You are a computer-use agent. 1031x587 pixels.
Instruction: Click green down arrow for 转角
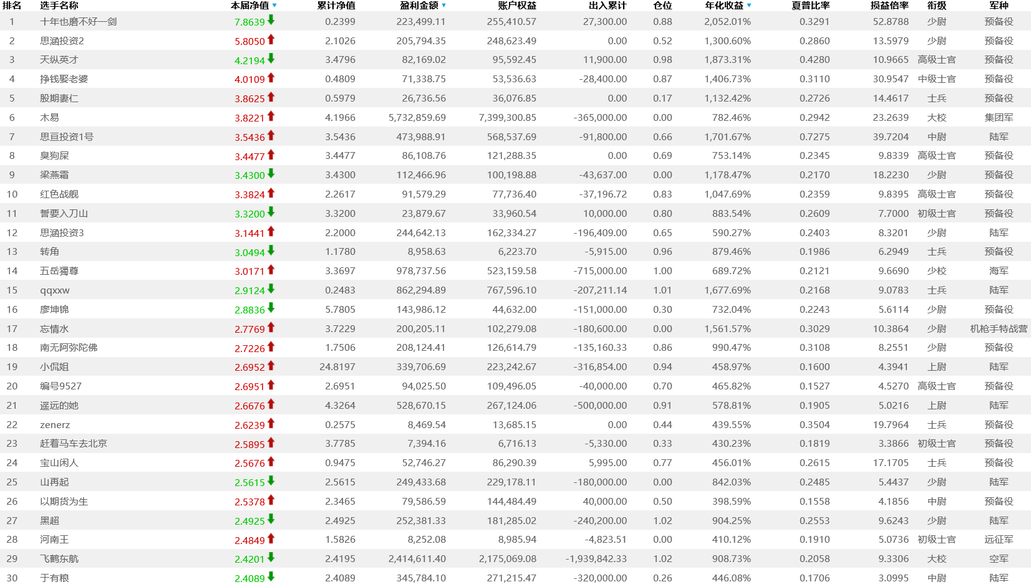[271, 251]
